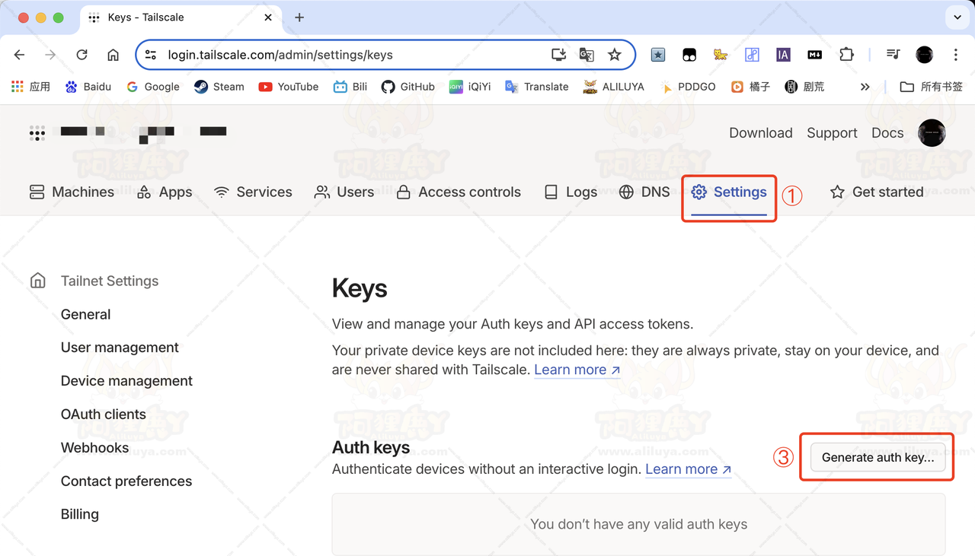Follow Learn more link under Auth keys
This screenshot has width=975, height=556.
[x=688, y=469]
